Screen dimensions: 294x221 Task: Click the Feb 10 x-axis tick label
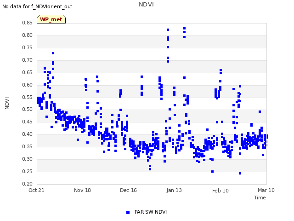[220, 191]
